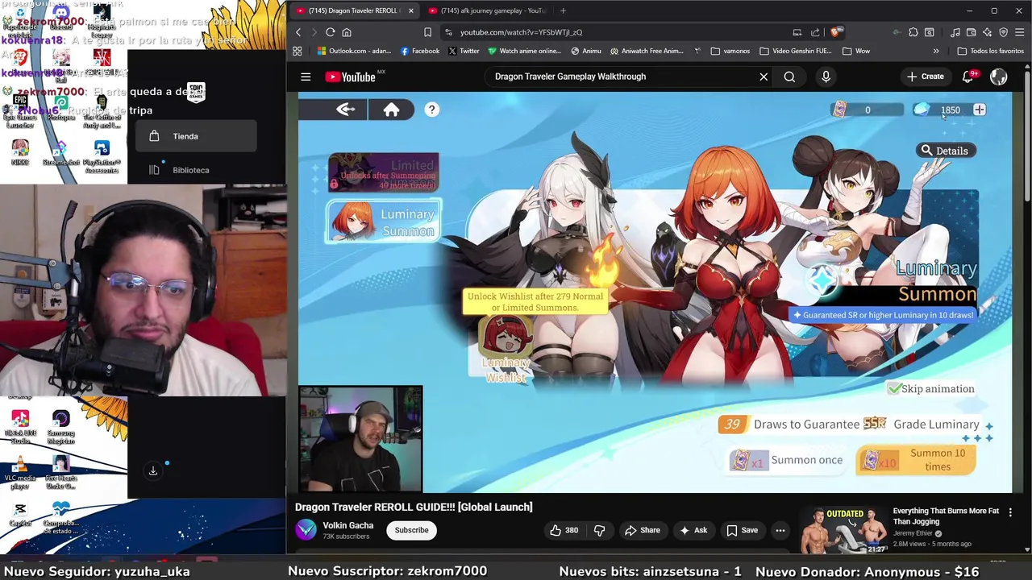The width and height of the screenshot is (1032, 580).
Task: Open the CapCut desktop shortcut
Action: click(x=20, y=514)
